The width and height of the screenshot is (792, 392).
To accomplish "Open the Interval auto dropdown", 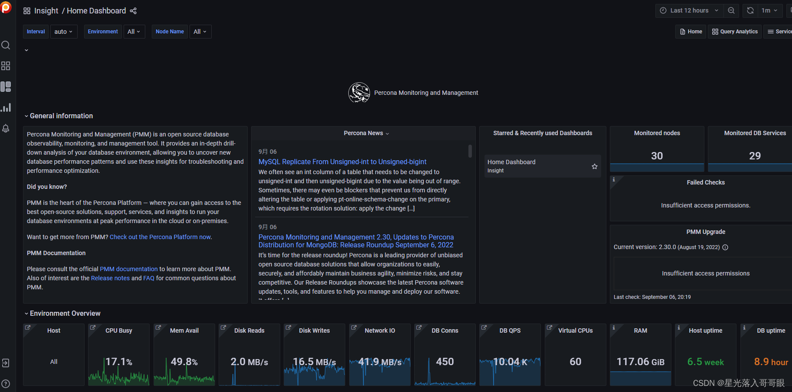I will (64, 32).
